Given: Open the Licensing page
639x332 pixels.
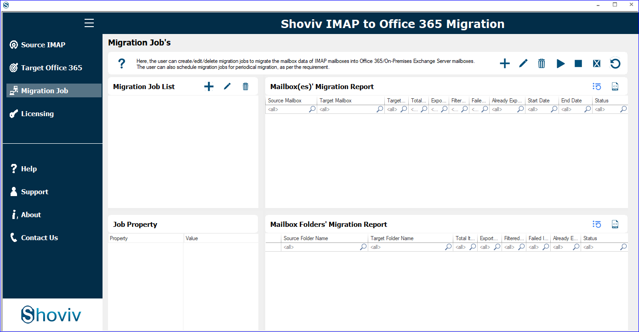Looking at the screenshot, I should point(32,113).
